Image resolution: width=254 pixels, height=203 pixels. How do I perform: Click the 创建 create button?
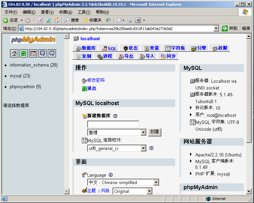[x=155, y=132]
